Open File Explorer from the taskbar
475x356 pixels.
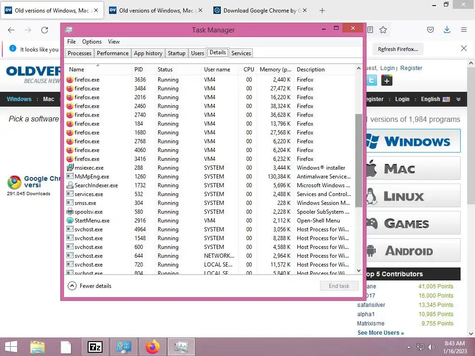pyautogui.click(x=38, y=347)
